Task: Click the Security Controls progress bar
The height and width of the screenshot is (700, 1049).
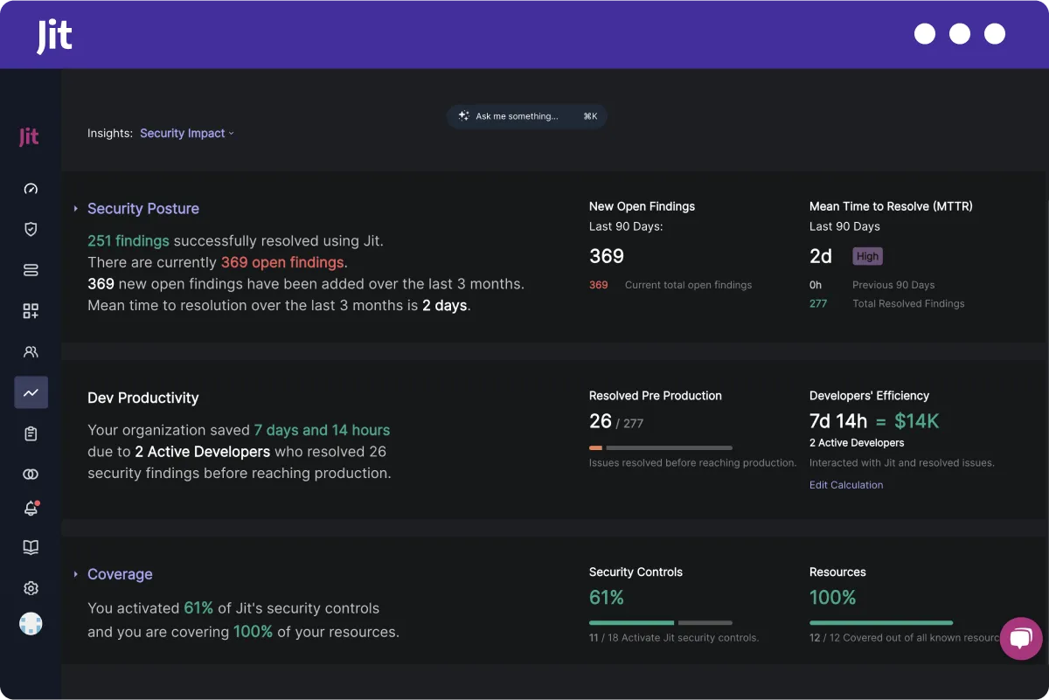Action: tap(661, 622)
